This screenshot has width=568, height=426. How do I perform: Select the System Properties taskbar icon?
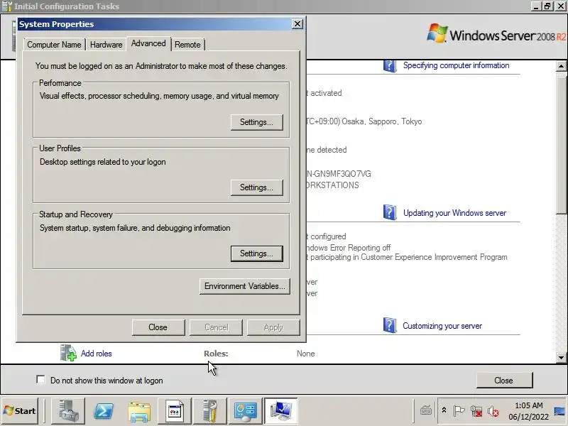[x=281, y=411]
